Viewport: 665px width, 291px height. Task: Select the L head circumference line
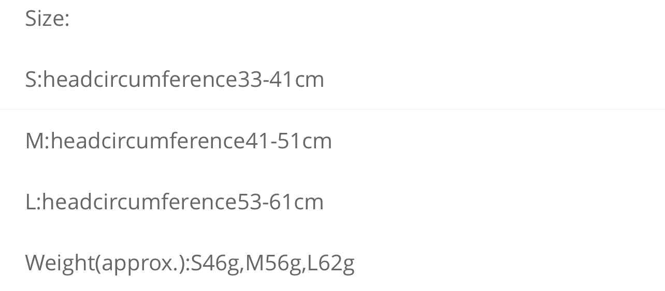point(174,202)
